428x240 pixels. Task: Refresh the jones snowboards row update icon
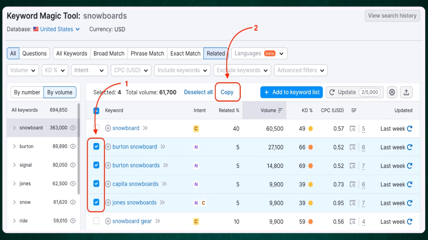click(410, 203)
